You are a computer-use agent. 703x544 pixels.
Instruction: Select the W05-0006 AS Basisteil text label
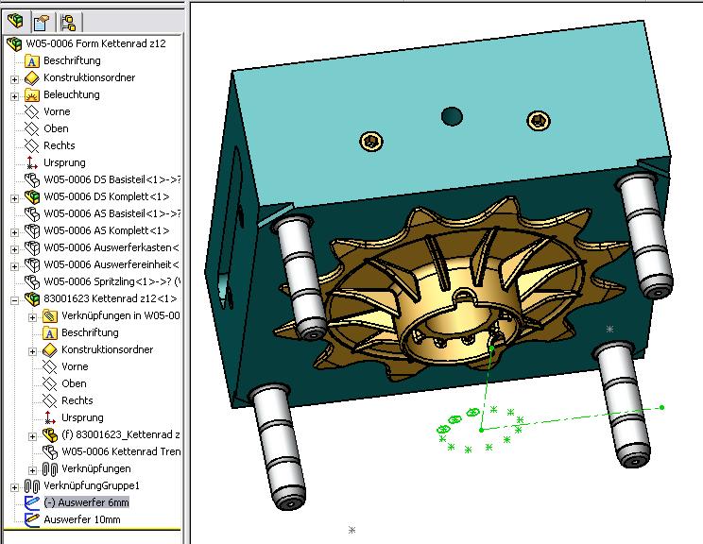click(x=112, y=213)
